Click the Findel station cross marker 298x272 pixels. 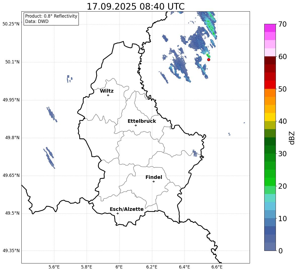(x=154, y=182)
